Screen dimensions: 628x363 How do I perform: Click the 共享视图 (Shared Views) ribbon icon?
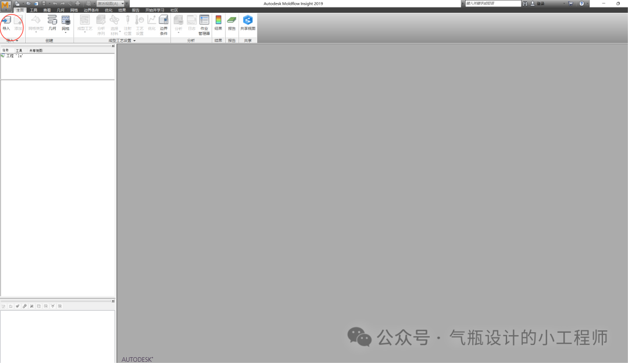point(248,23)
